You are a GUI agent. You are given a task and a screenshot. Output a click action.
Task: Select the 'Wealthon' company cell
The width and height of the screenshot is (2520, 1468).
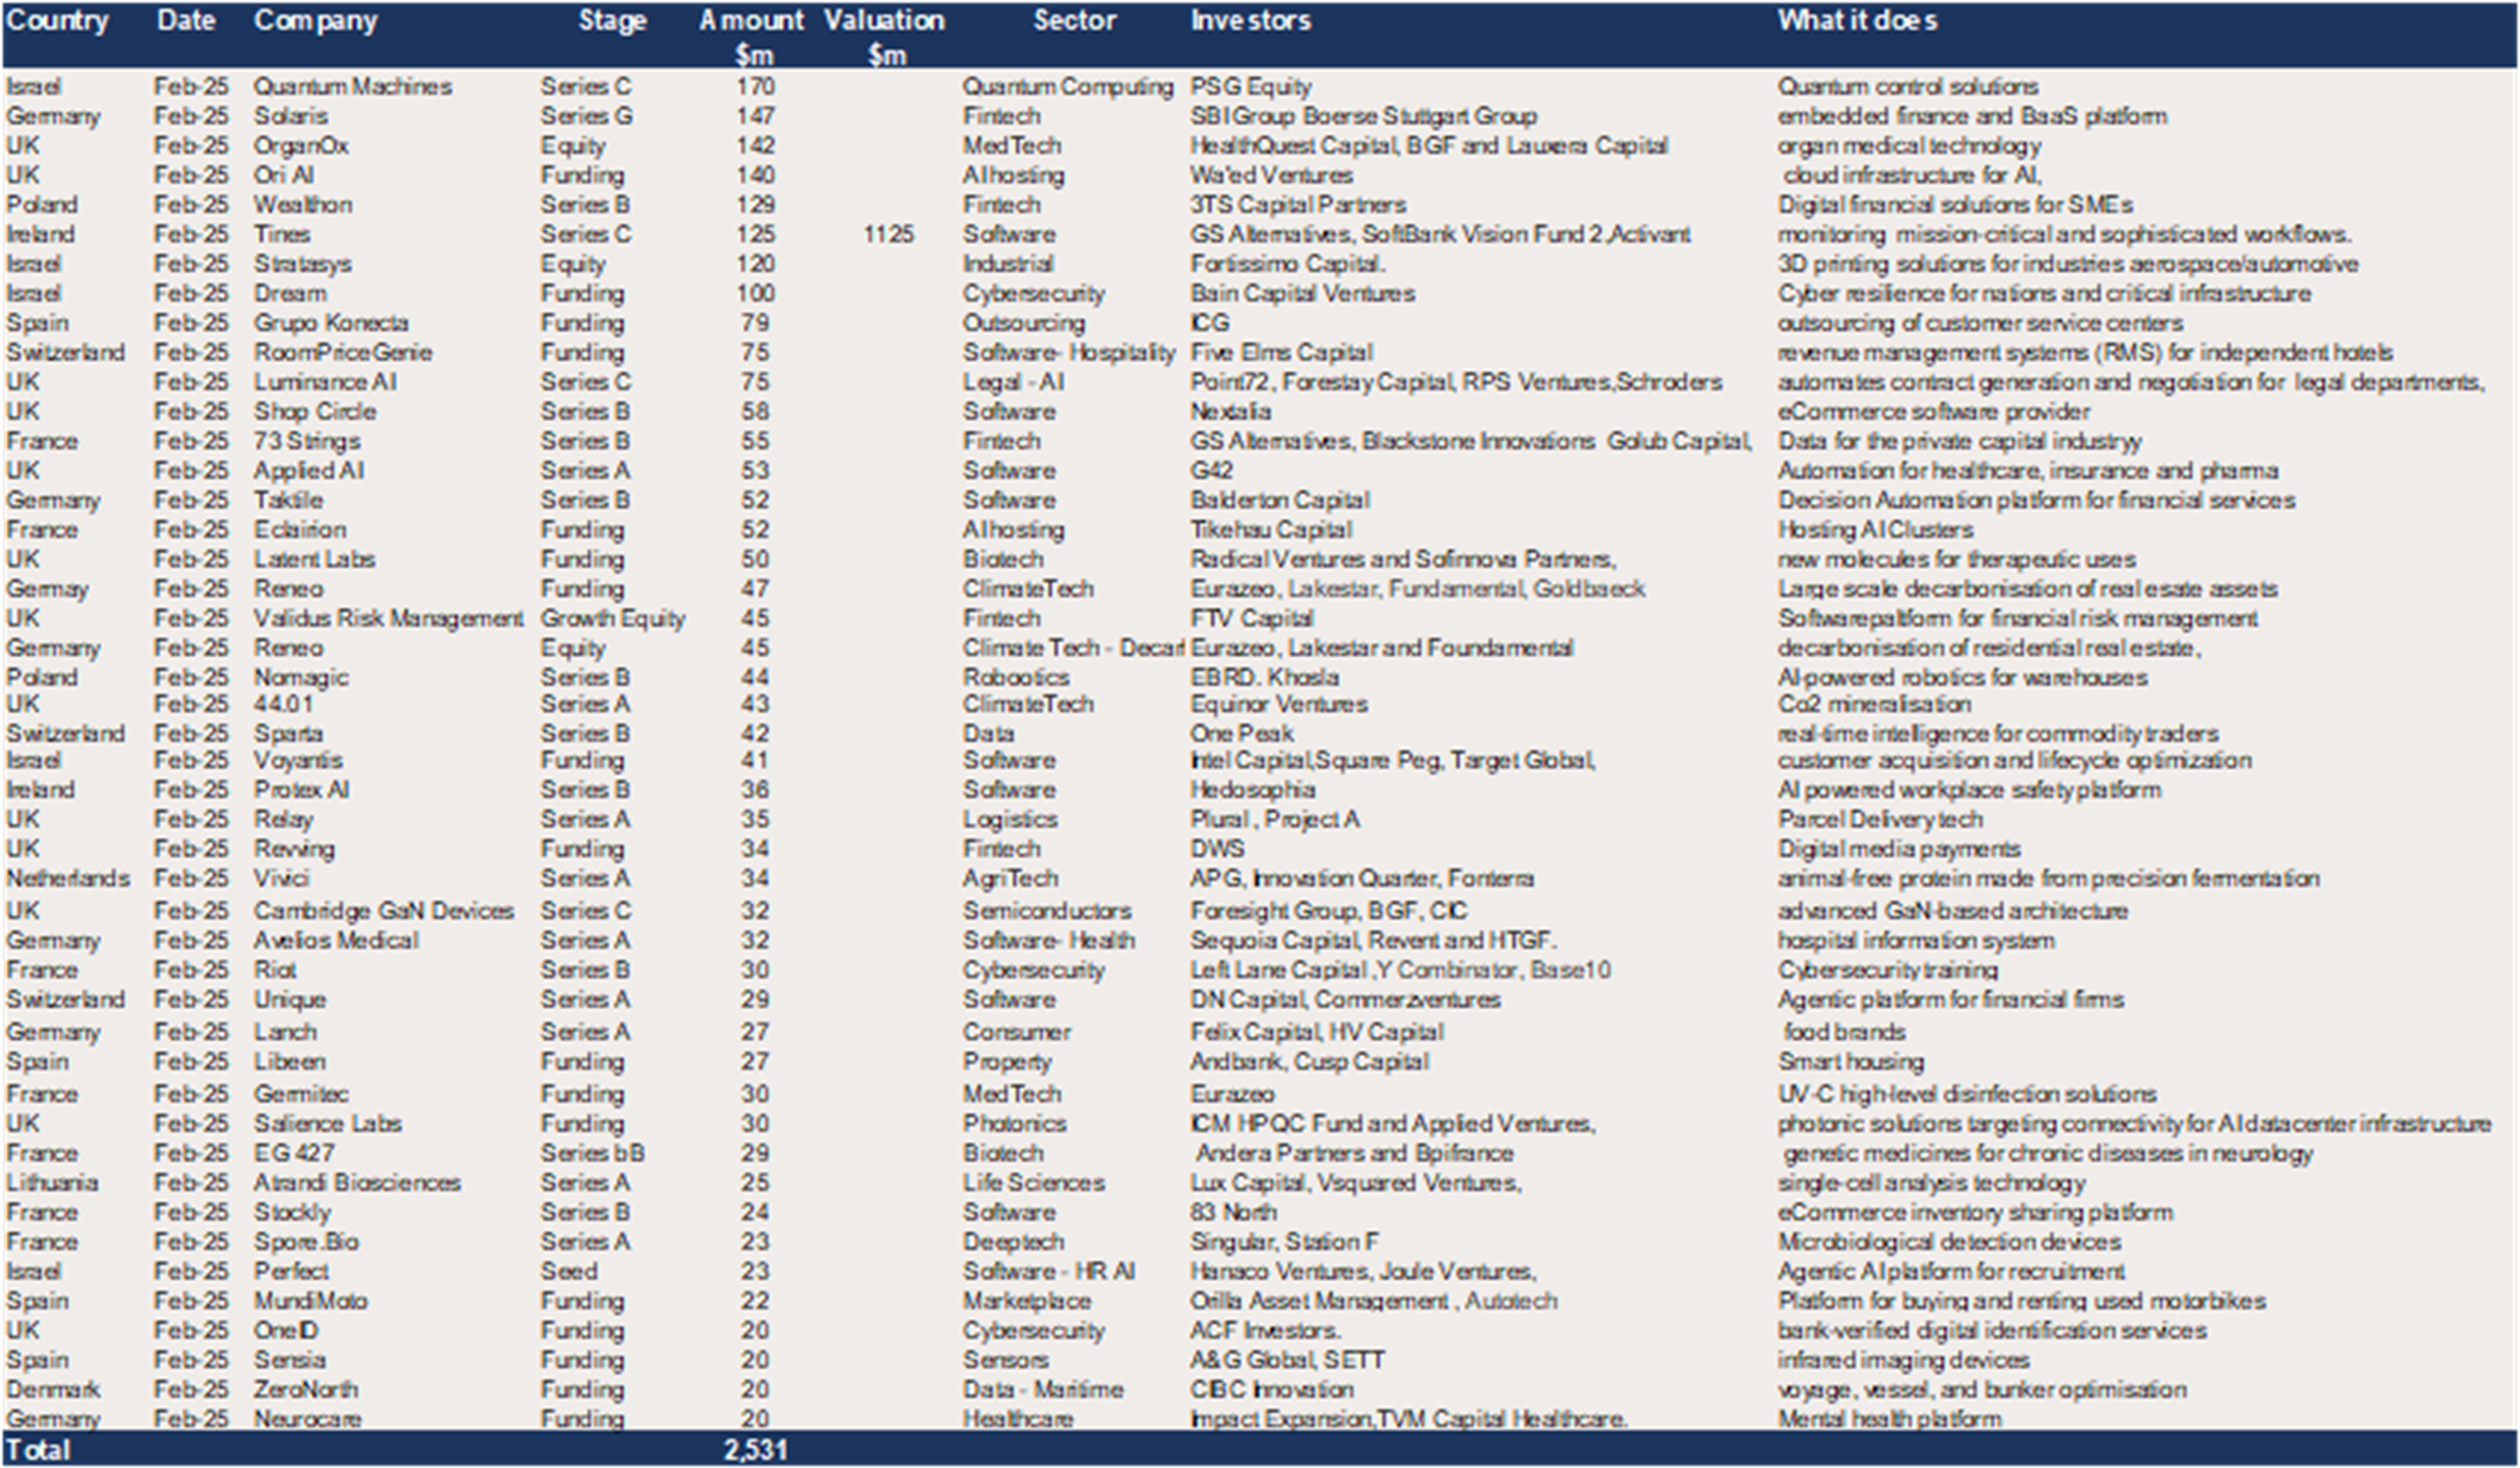[x=302, y=205]
